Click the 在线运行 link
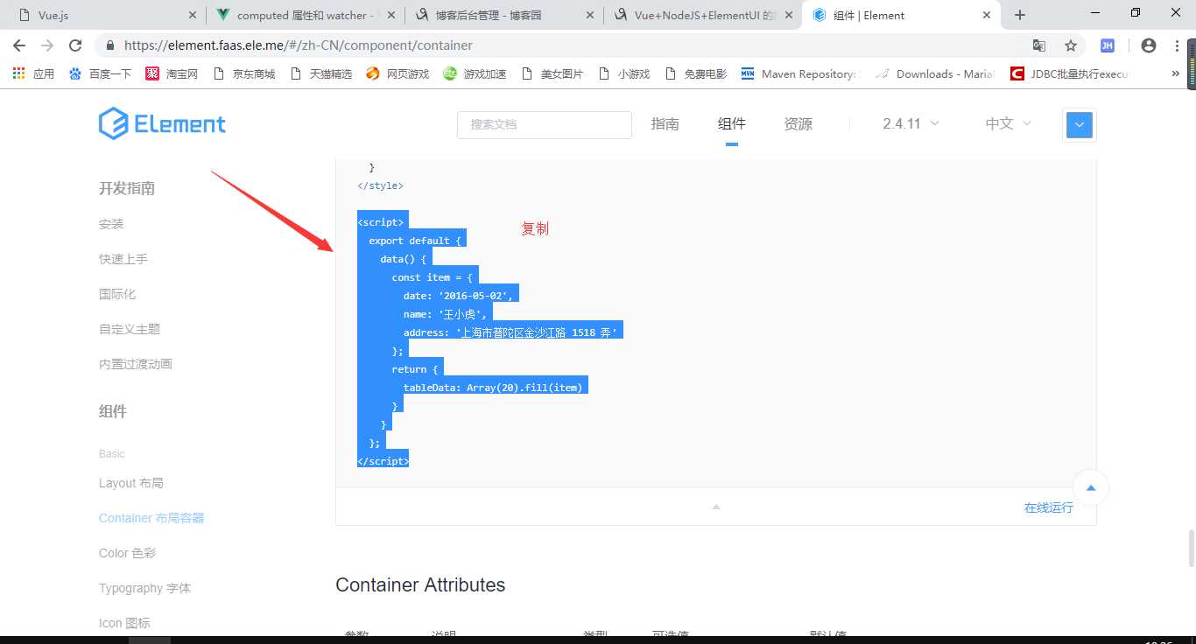Image resolution: width=1196 pixels, height=644 pixels. pos(1049,507)
